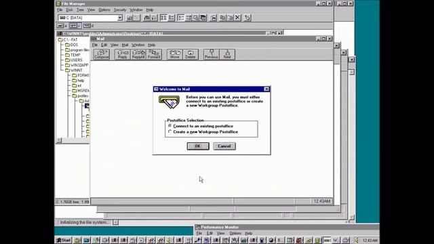434x244 pixels.
Task: Select C:\ - FAT root in tree
Action: click(68, 39)
